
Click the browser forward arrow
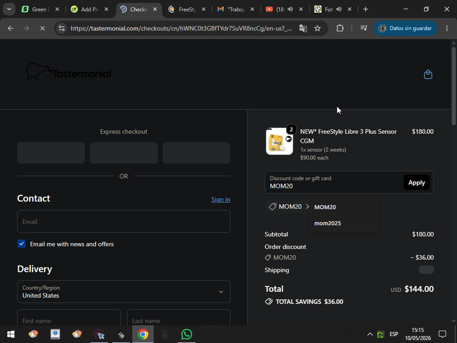click(27, 28)
